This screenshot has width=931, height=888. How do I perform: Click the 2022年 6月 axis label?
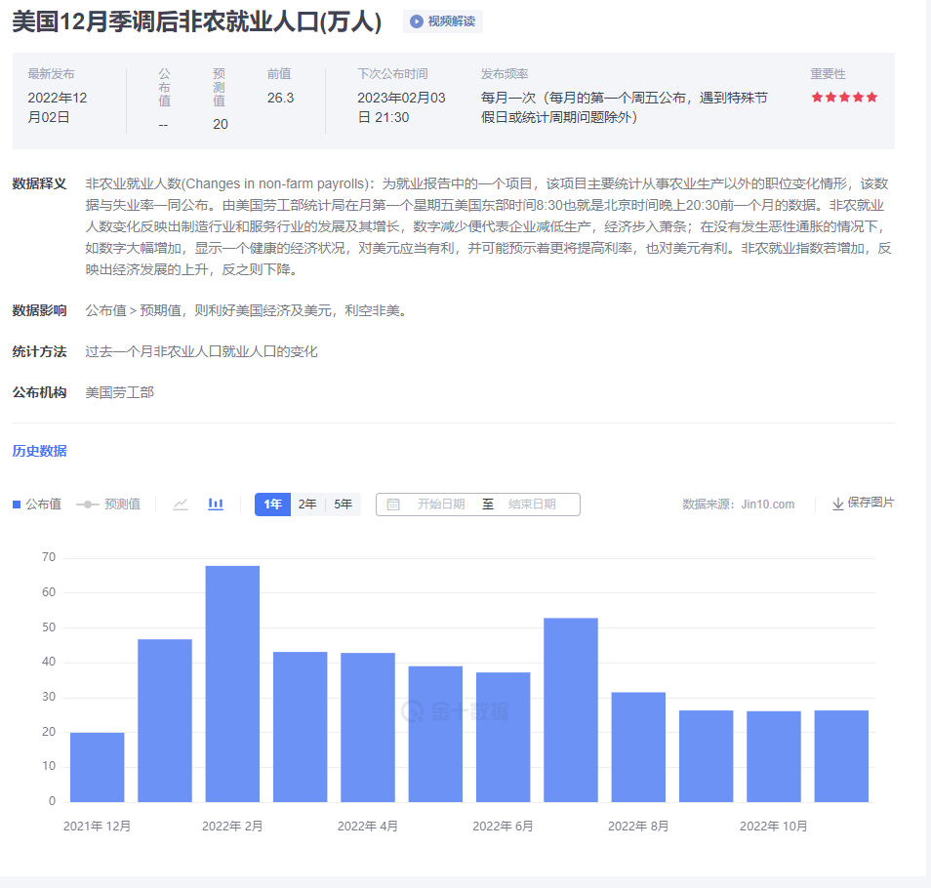(503, 827)
